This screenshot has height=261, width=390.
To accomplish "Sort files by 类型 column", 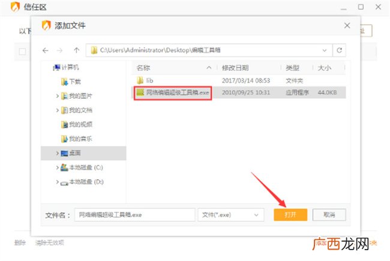I will click(x=293, y=68).
